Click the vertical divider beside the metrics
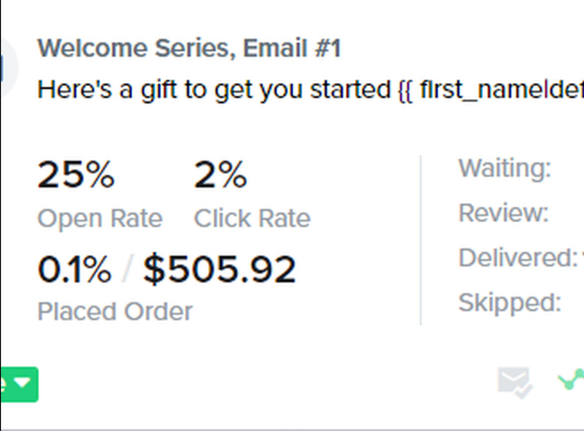The height and width of the screenshot is (431, 584). coord(421,240)
